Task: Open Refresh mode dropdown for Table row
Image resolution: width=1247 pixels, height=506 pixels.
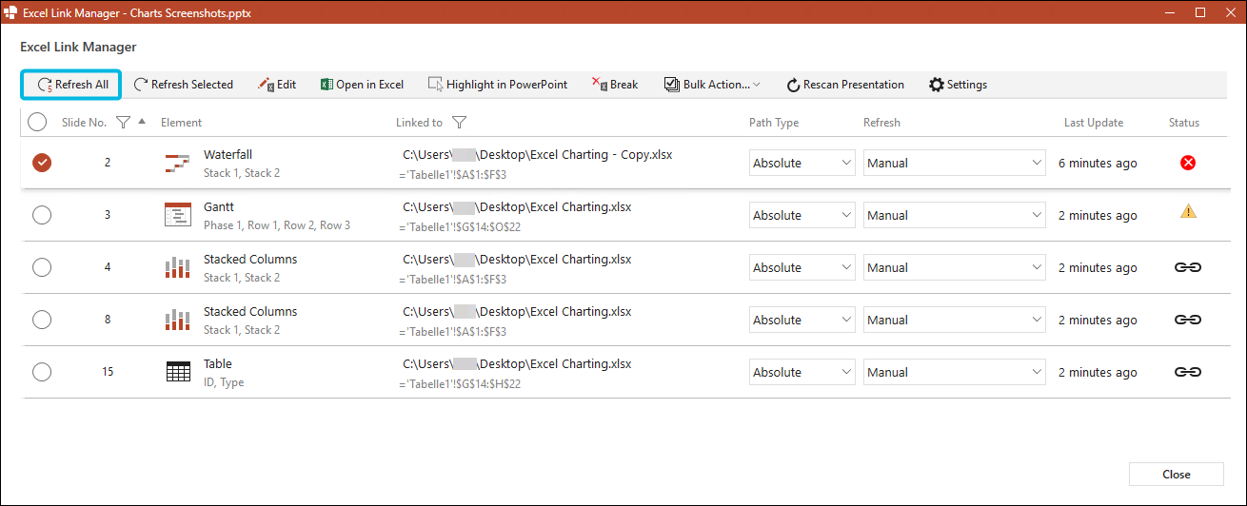Action: 955,372
